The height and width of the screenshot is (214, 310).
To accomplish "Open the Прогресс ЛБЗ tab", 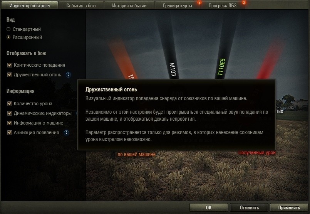I will click(x=223, y=5).
